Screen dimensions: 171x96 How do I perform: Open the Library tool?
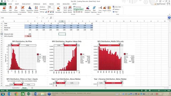(x=109, y=9)
